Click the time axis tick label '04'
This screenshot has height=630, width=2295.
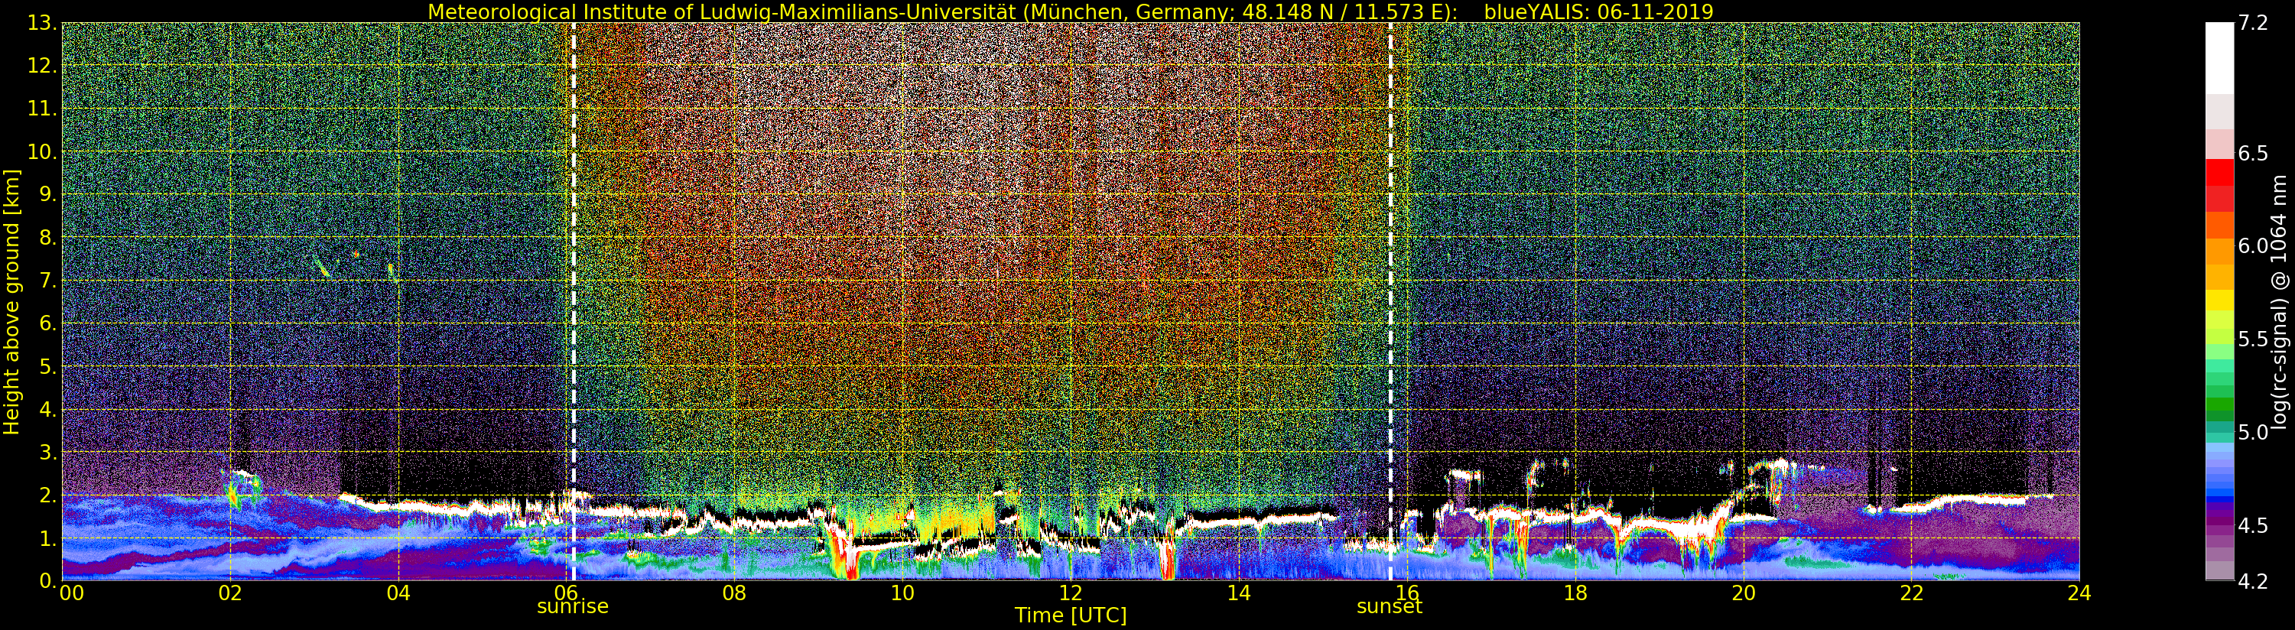(x=398, y=593)
